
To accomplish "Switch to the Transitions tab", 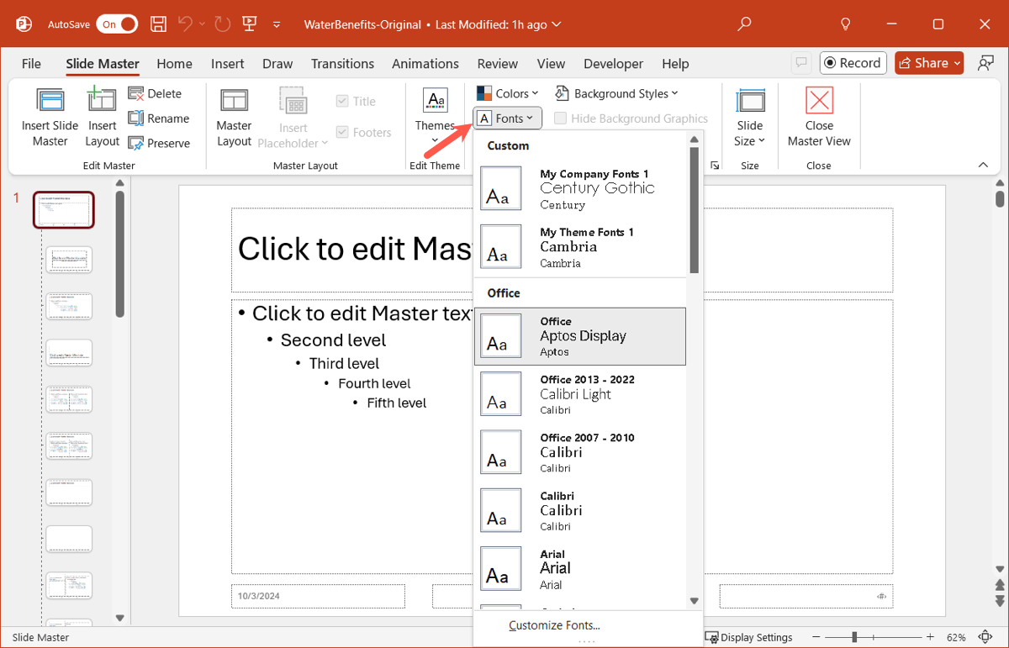I will click(342, 63).
